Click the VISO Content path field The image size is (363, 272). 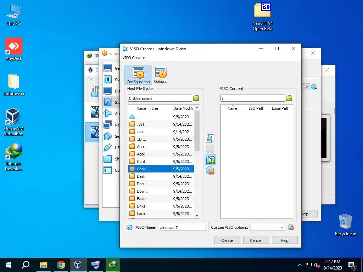(x=252, y=98)
